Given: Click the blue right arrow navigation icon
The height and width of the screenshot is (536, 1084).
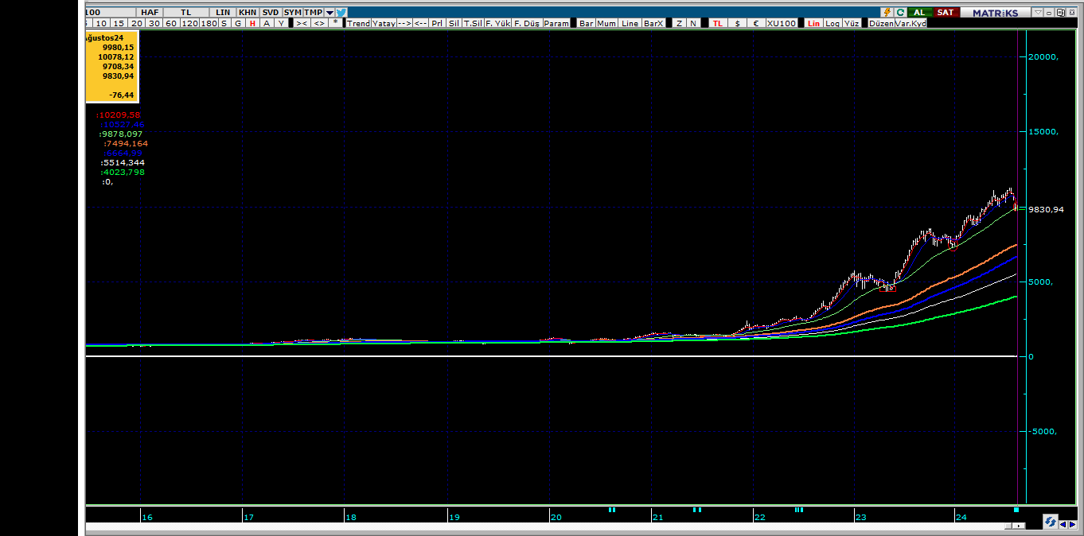Looking at the screenshot, I should pyautogui.click(x=1073, y=525).
